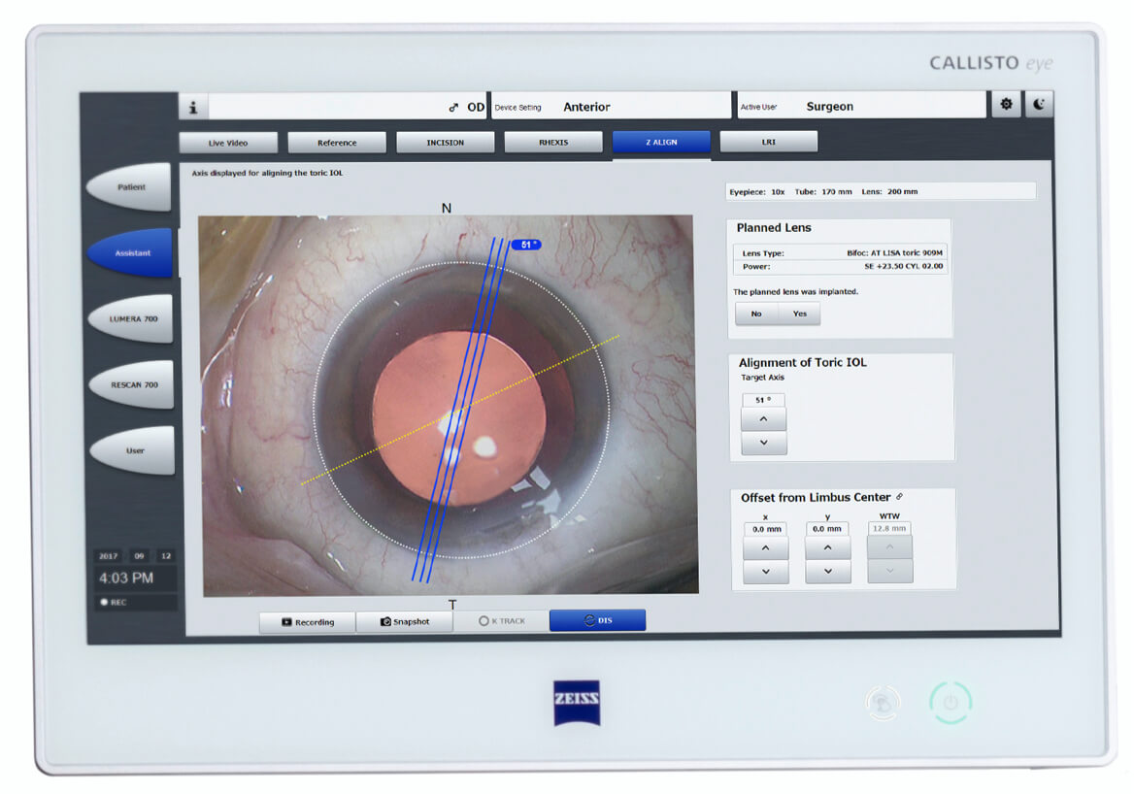Confirm lens implantation by pressing Yes
Viewport: 1134px width, 794px height.
coord(800,314)
